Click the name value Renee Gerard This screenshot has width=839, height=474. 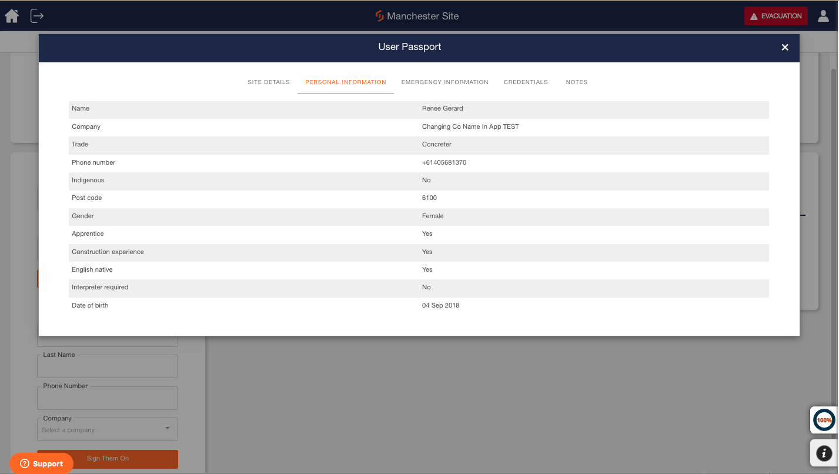(x=443, y=109)
